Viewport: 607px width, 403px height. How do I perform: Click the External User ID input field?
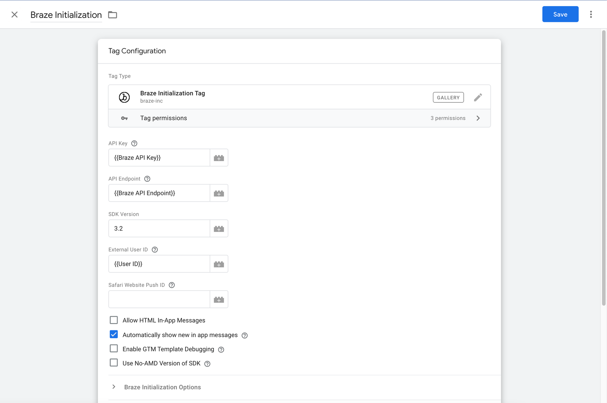pos(159,264)
